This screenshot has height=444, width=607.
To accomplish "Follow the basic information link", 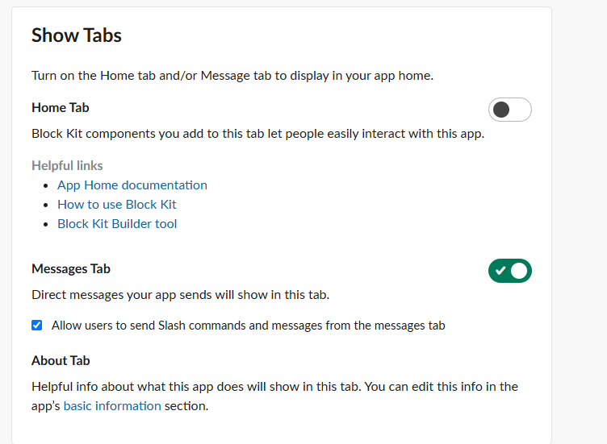I will pos(112,406).
